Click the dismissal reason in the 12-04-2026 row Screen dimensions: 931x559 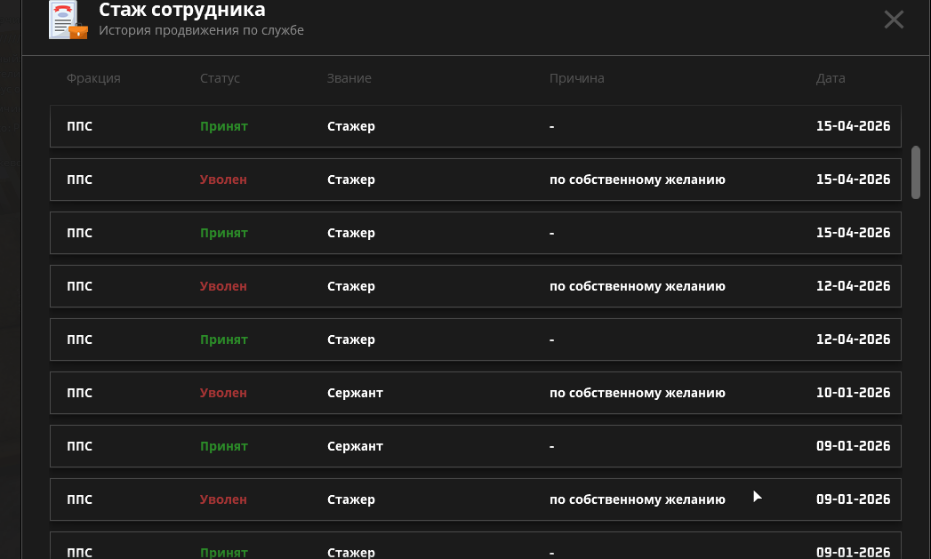[637, 286]
